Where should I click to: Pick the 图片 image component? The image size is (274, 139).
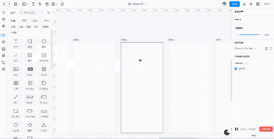click(x=30, y=57)
